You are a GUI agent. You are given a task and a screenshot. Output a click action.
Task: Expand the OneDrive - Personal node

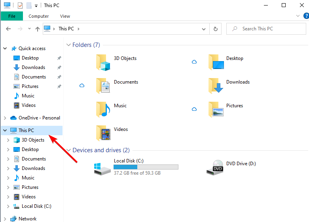(x=5, y=118)
